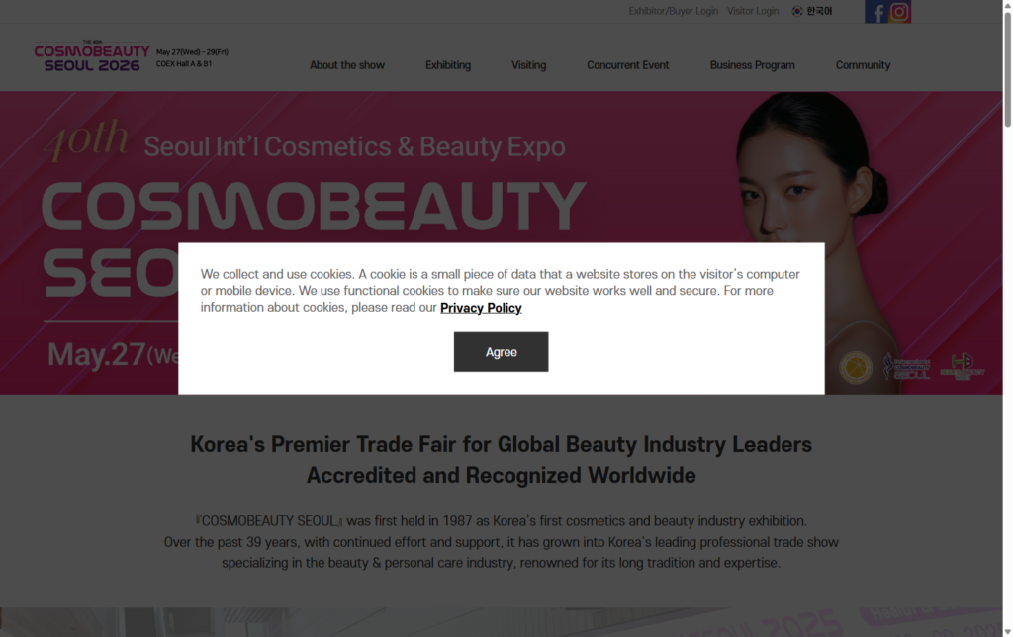1013x637 pixels.
Task: Expand the Visiting menu
Action: pyautogui.click(x=528, y=65)
